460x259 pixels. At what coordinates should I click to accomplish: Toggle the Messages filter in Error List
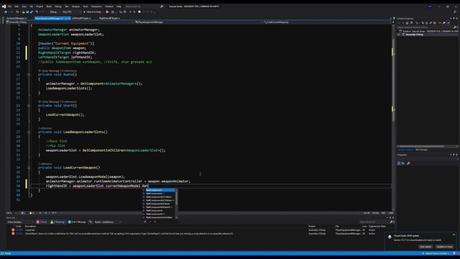coord(77,222)
